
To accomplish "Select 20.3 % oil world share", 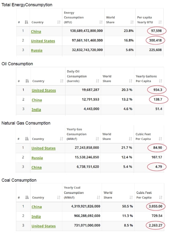I will click(x=127, y=90).
